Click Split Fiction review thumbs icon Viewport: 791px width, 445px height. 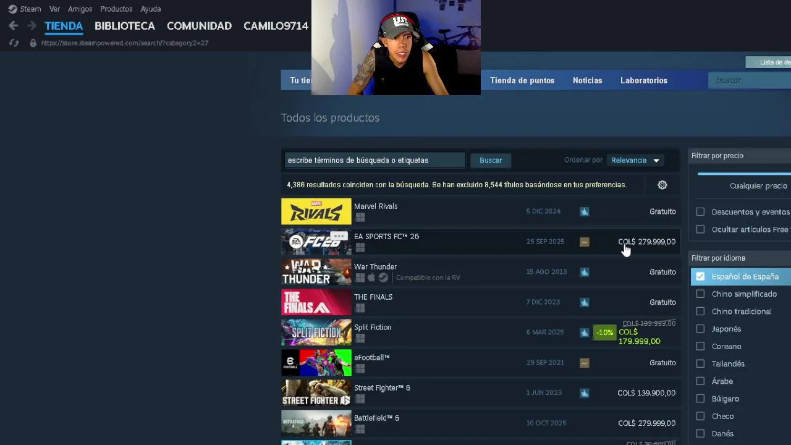[585, 333]
